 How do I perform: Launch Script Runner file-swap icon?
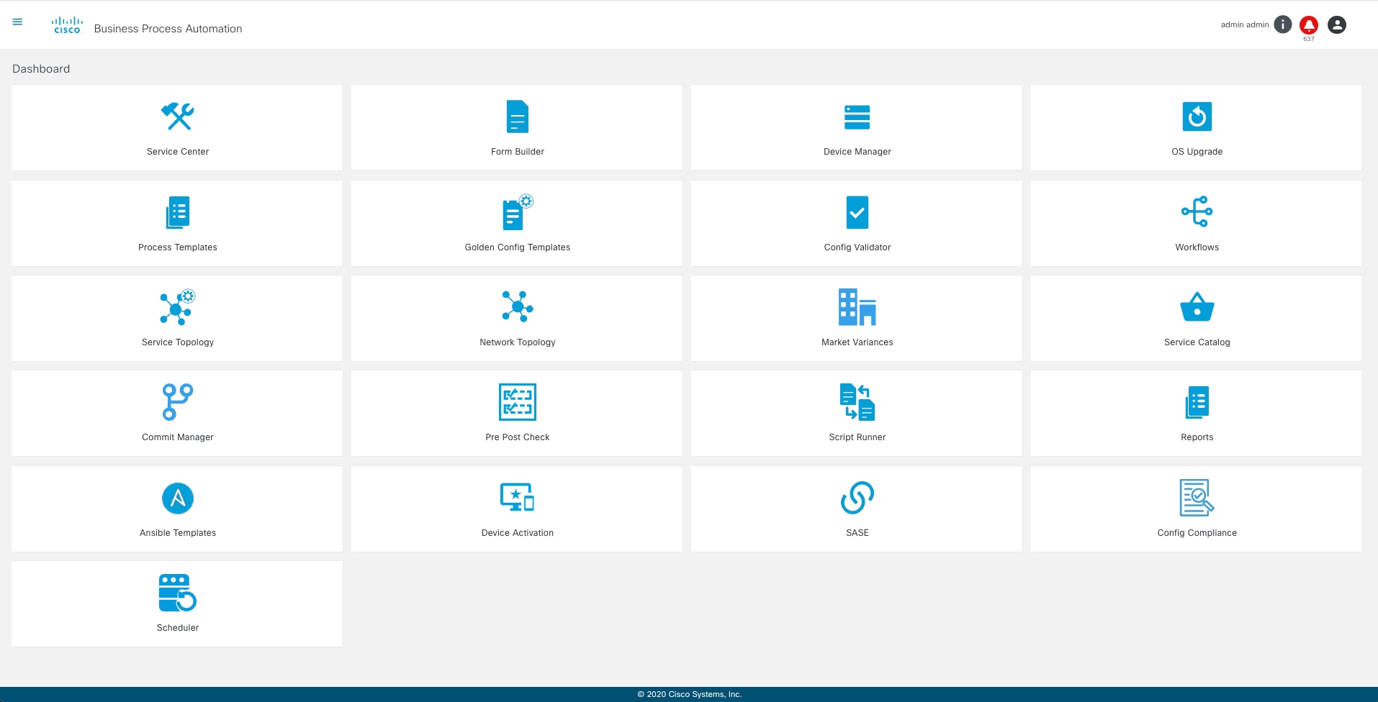click(x=857, y=402)
